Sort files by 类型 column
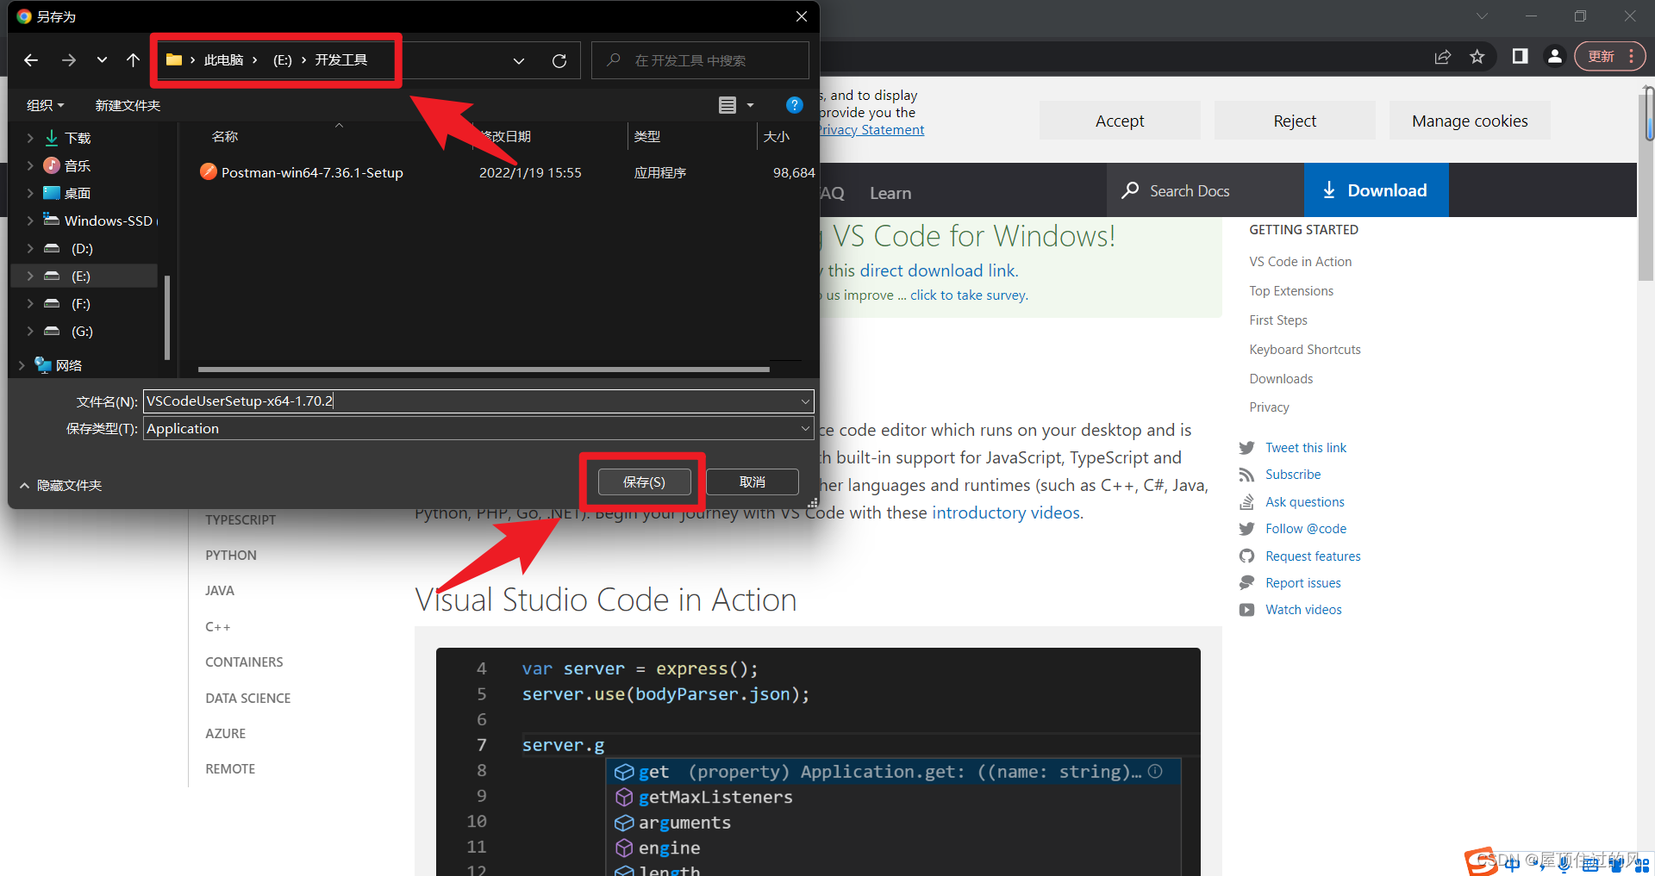Viewport: 1655px width, 876px height. pyautogui.click(x=647, y=136)
